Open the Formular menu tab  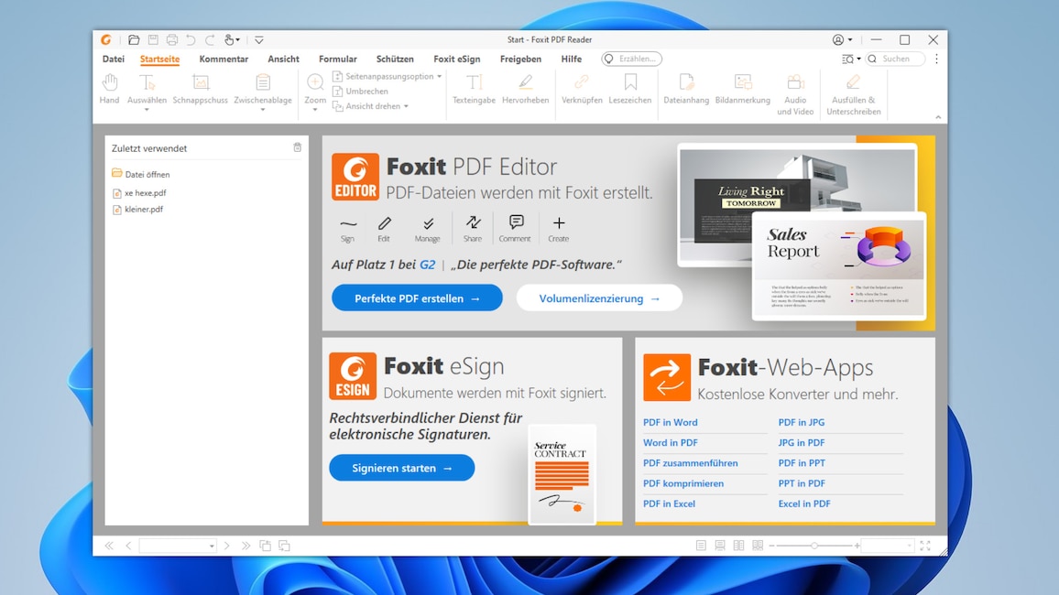[337, 59]
